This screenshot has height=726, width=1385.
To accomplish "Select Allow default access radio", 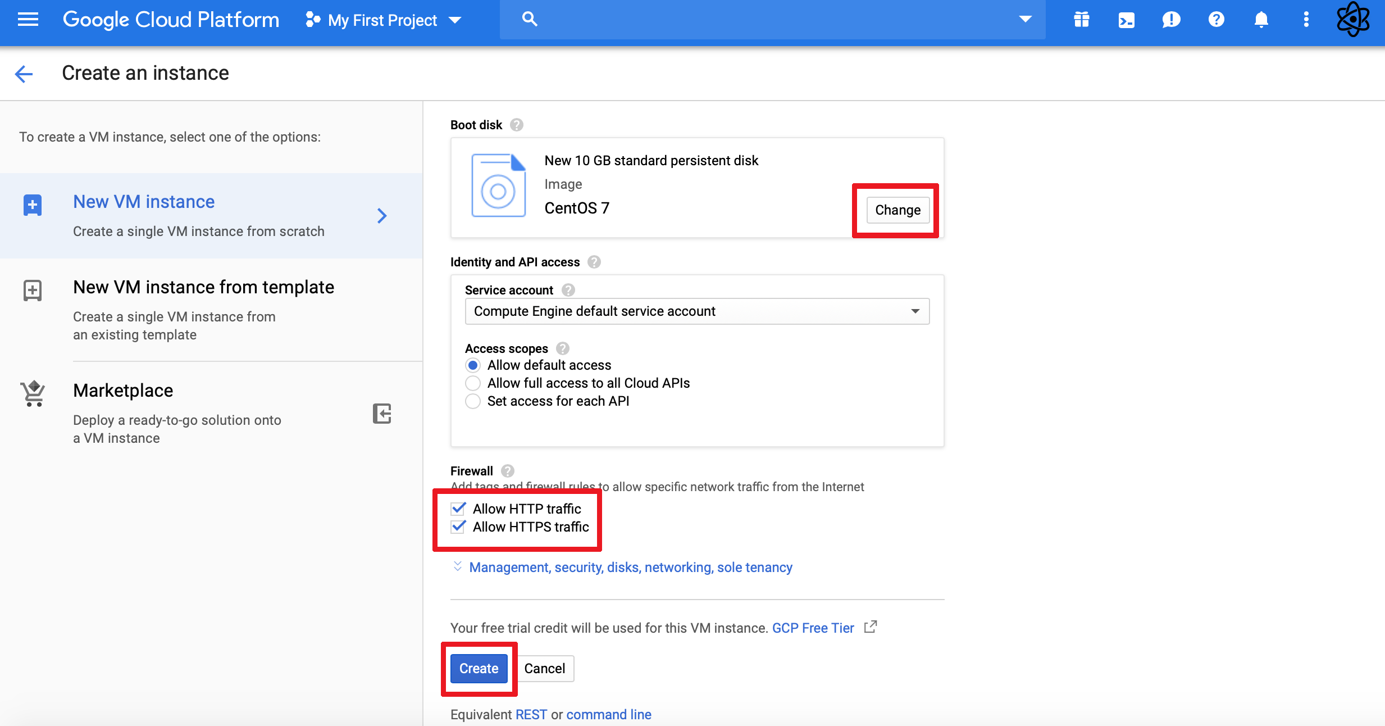I will pos(473,365).
